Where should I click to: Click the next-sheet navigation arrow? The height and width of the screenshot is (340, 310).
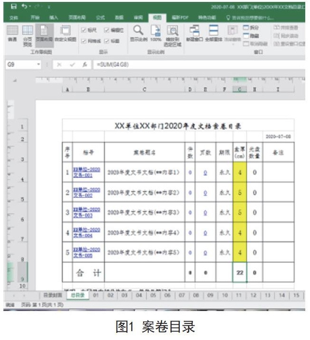pyautogui.click(x=24, y=296)
